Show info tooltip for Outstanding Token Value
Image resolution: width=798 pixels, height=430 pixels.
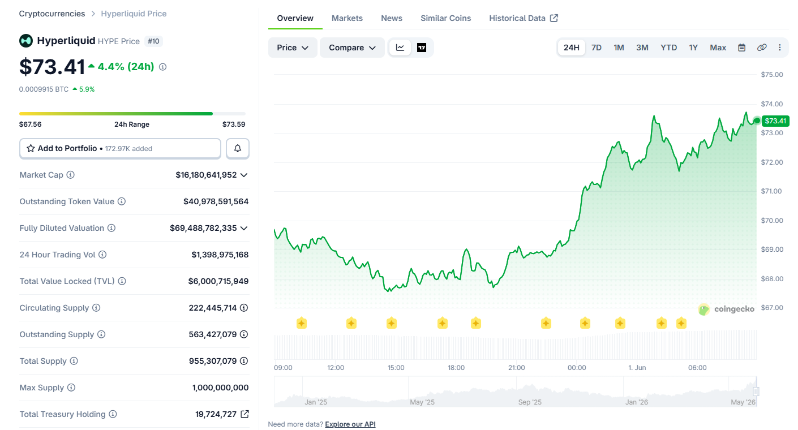click(x=122, y=201)
